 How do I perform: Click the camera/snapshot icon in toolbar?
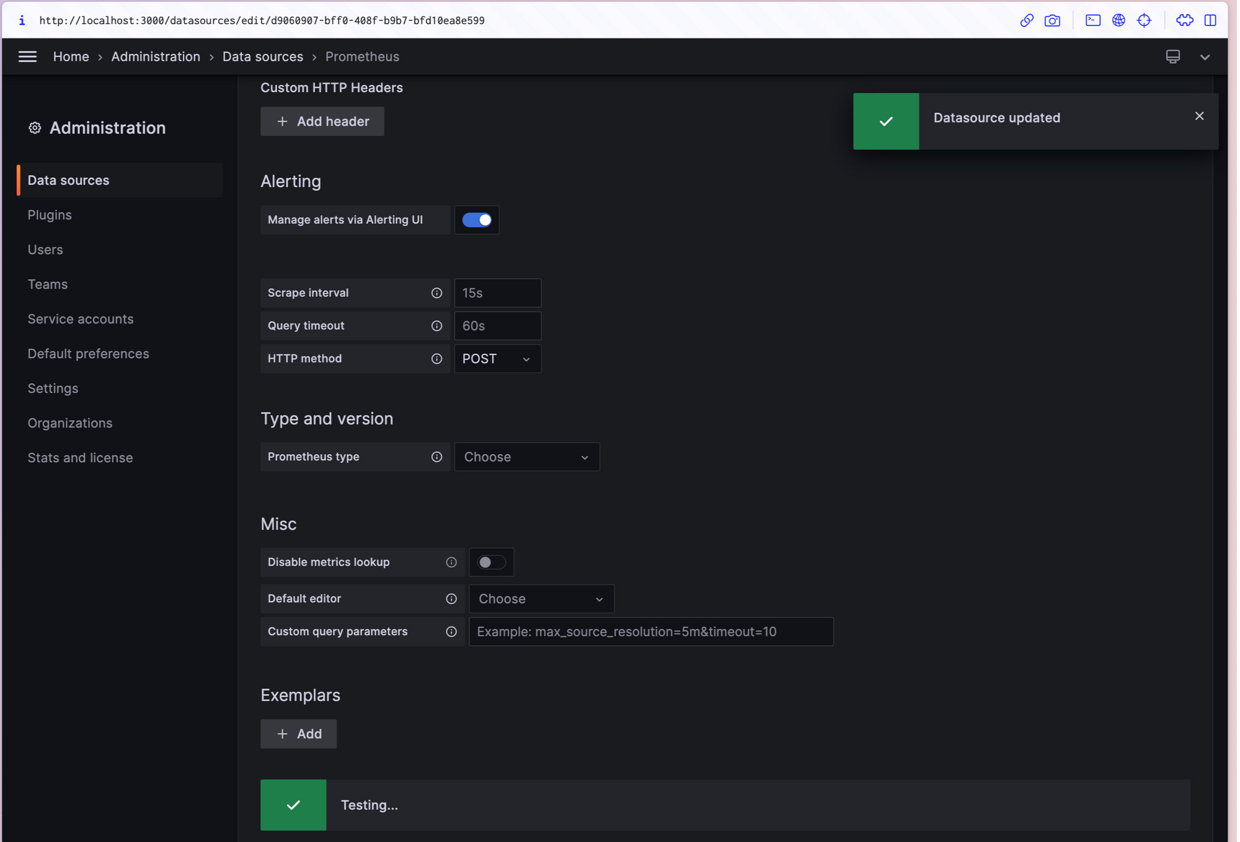(1053, 20)
